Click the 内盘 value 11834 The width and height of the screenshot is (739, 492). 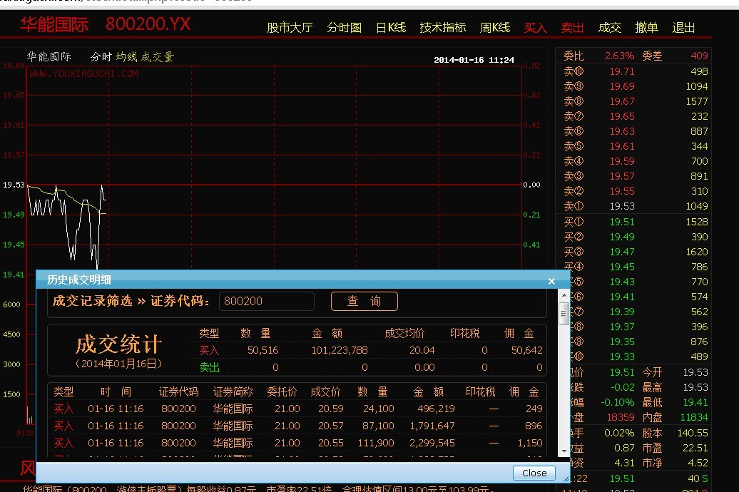pyautogui.click(x=694, y=417)
